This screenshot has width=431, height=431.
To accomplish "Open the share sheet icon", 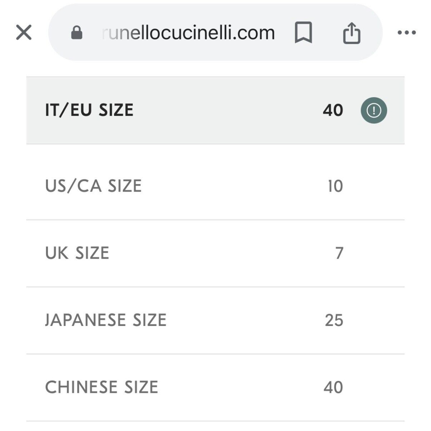I will pyautogui.click(x=352, y=33).
